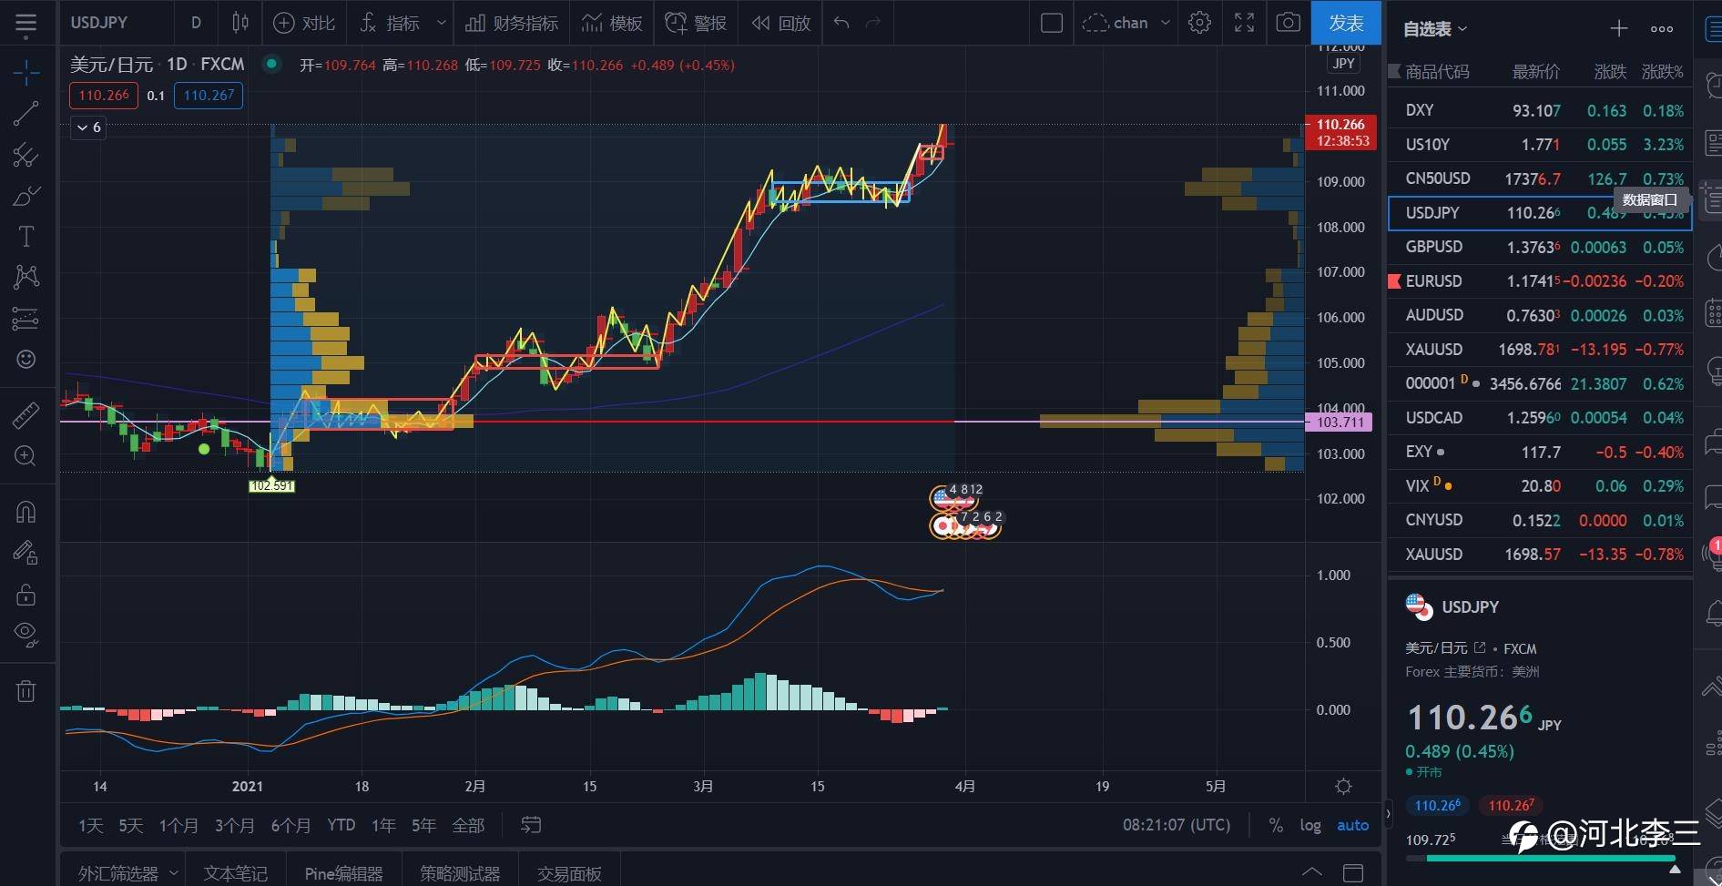Open the 交易面板 tab
The height and width of the screenshot is (886, 1722).
[569, 873]
